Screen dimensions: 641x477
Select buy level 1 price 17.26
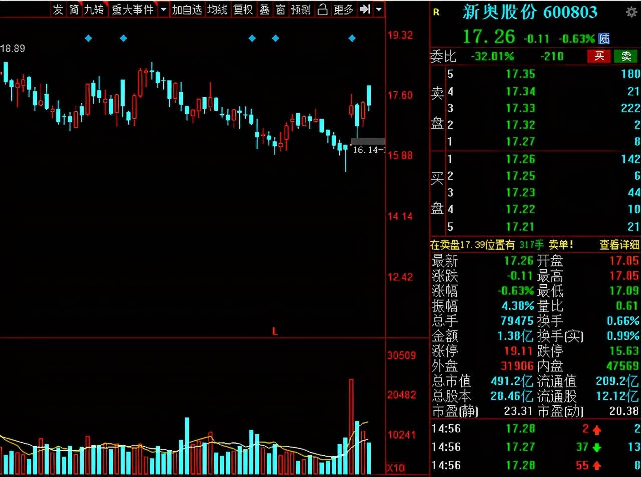(x=520, y=159)
